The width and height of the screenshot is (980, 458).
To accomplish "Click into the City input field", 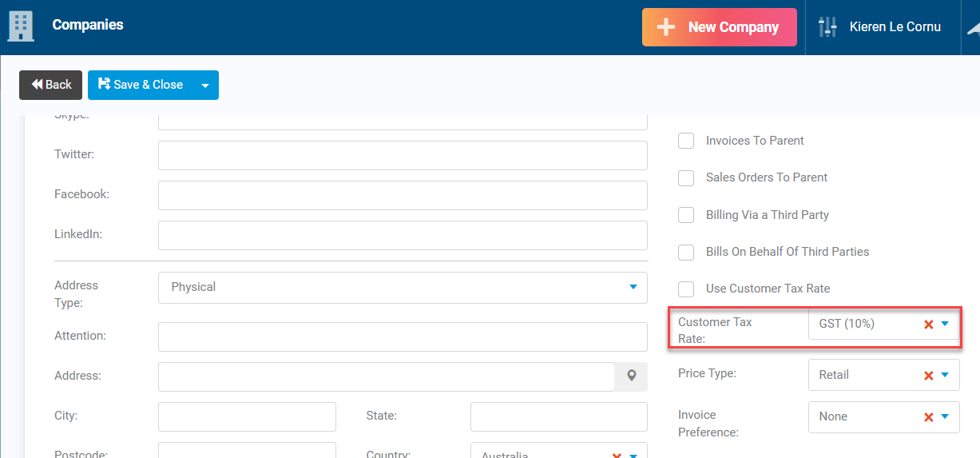I will 247,416.
